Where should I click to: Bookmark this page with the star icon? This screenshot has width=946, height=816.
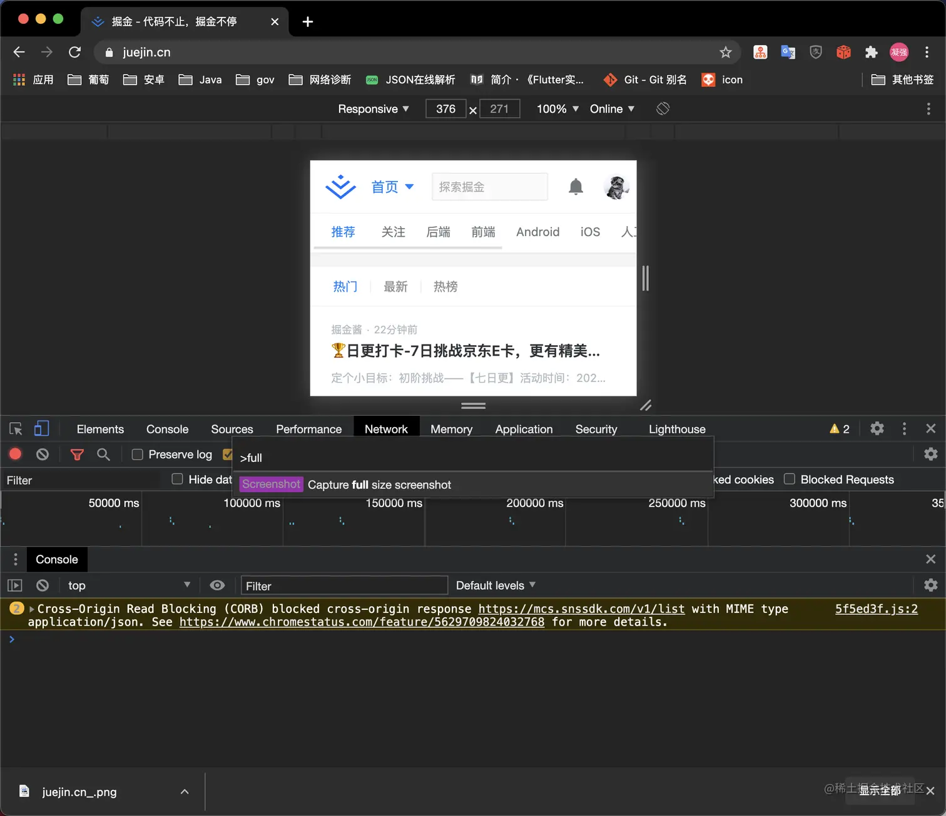click(x=726, y=52)
